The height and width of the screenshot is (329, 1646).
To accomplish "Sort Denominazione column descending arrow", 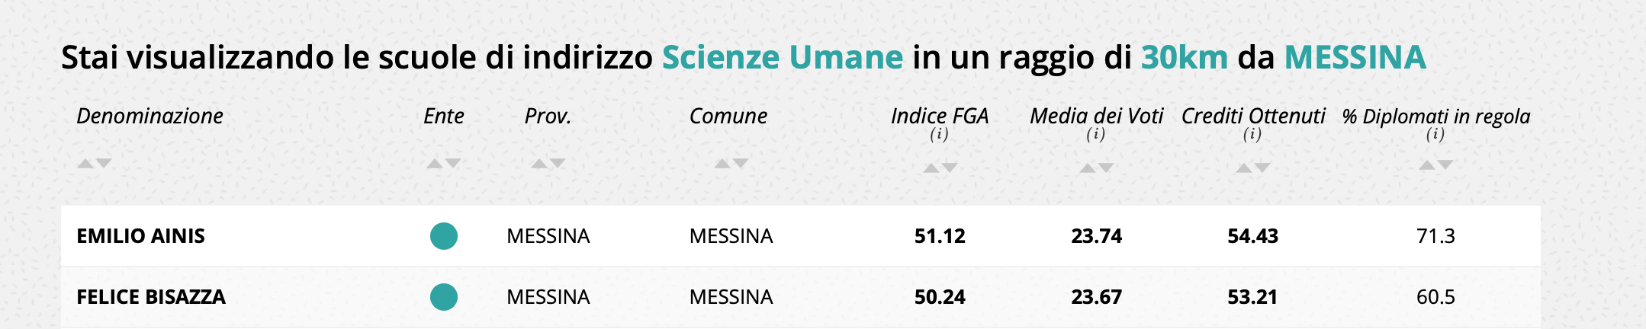I will coord(104,163).
